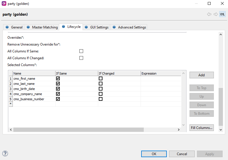Select the empty new row Name cell
The image size is (228, 160).
point(34,104)
